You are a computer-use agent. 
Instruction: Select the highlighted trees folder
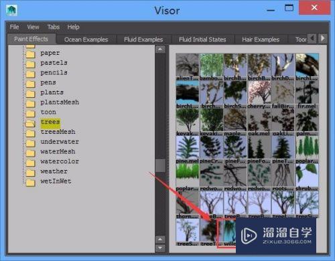(50, 122)
